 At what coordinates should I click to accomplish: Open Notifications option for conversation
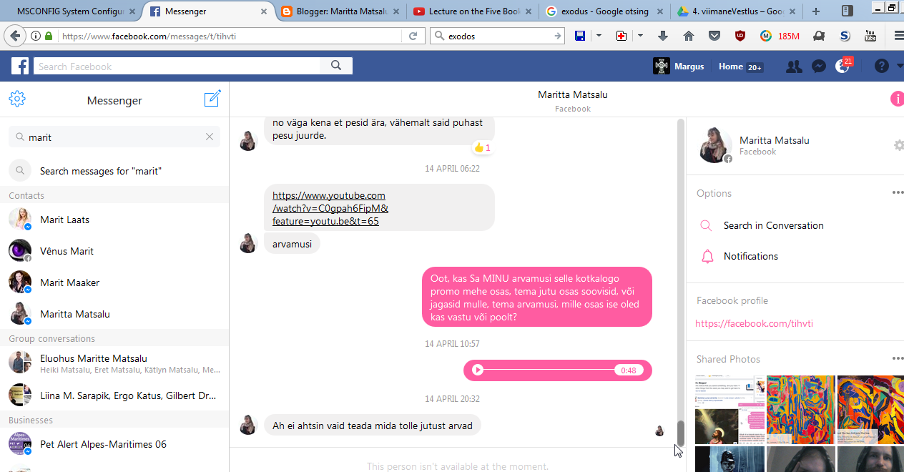(750, 256)
